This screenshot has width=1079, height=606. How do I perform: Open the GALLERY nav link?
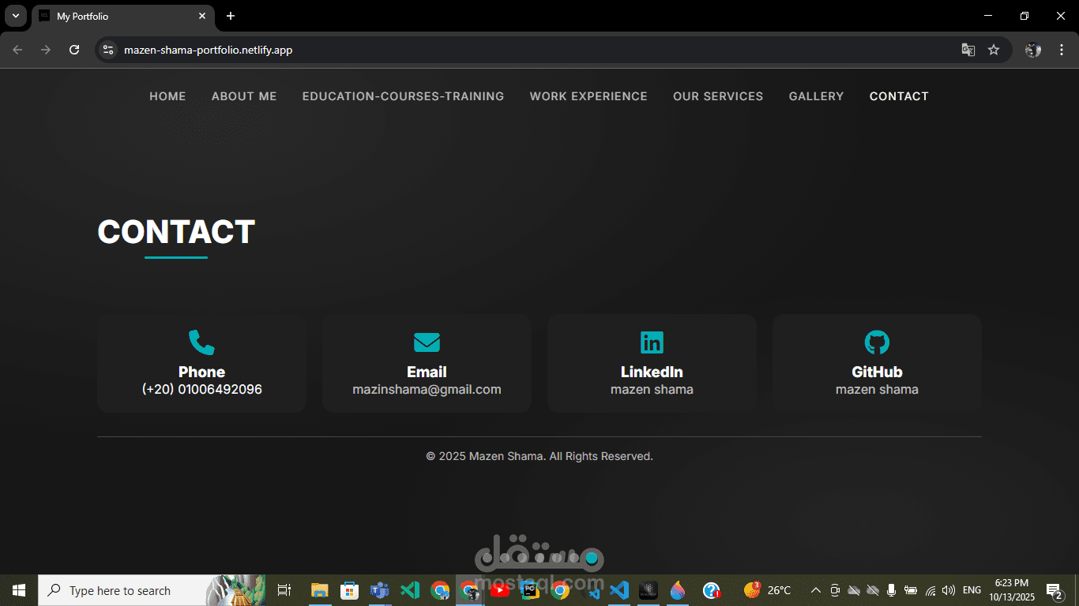816,96
